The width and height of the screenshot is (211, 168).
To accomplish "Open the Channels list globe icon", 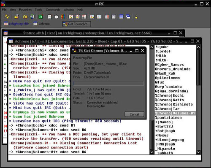I will (32, 16).
